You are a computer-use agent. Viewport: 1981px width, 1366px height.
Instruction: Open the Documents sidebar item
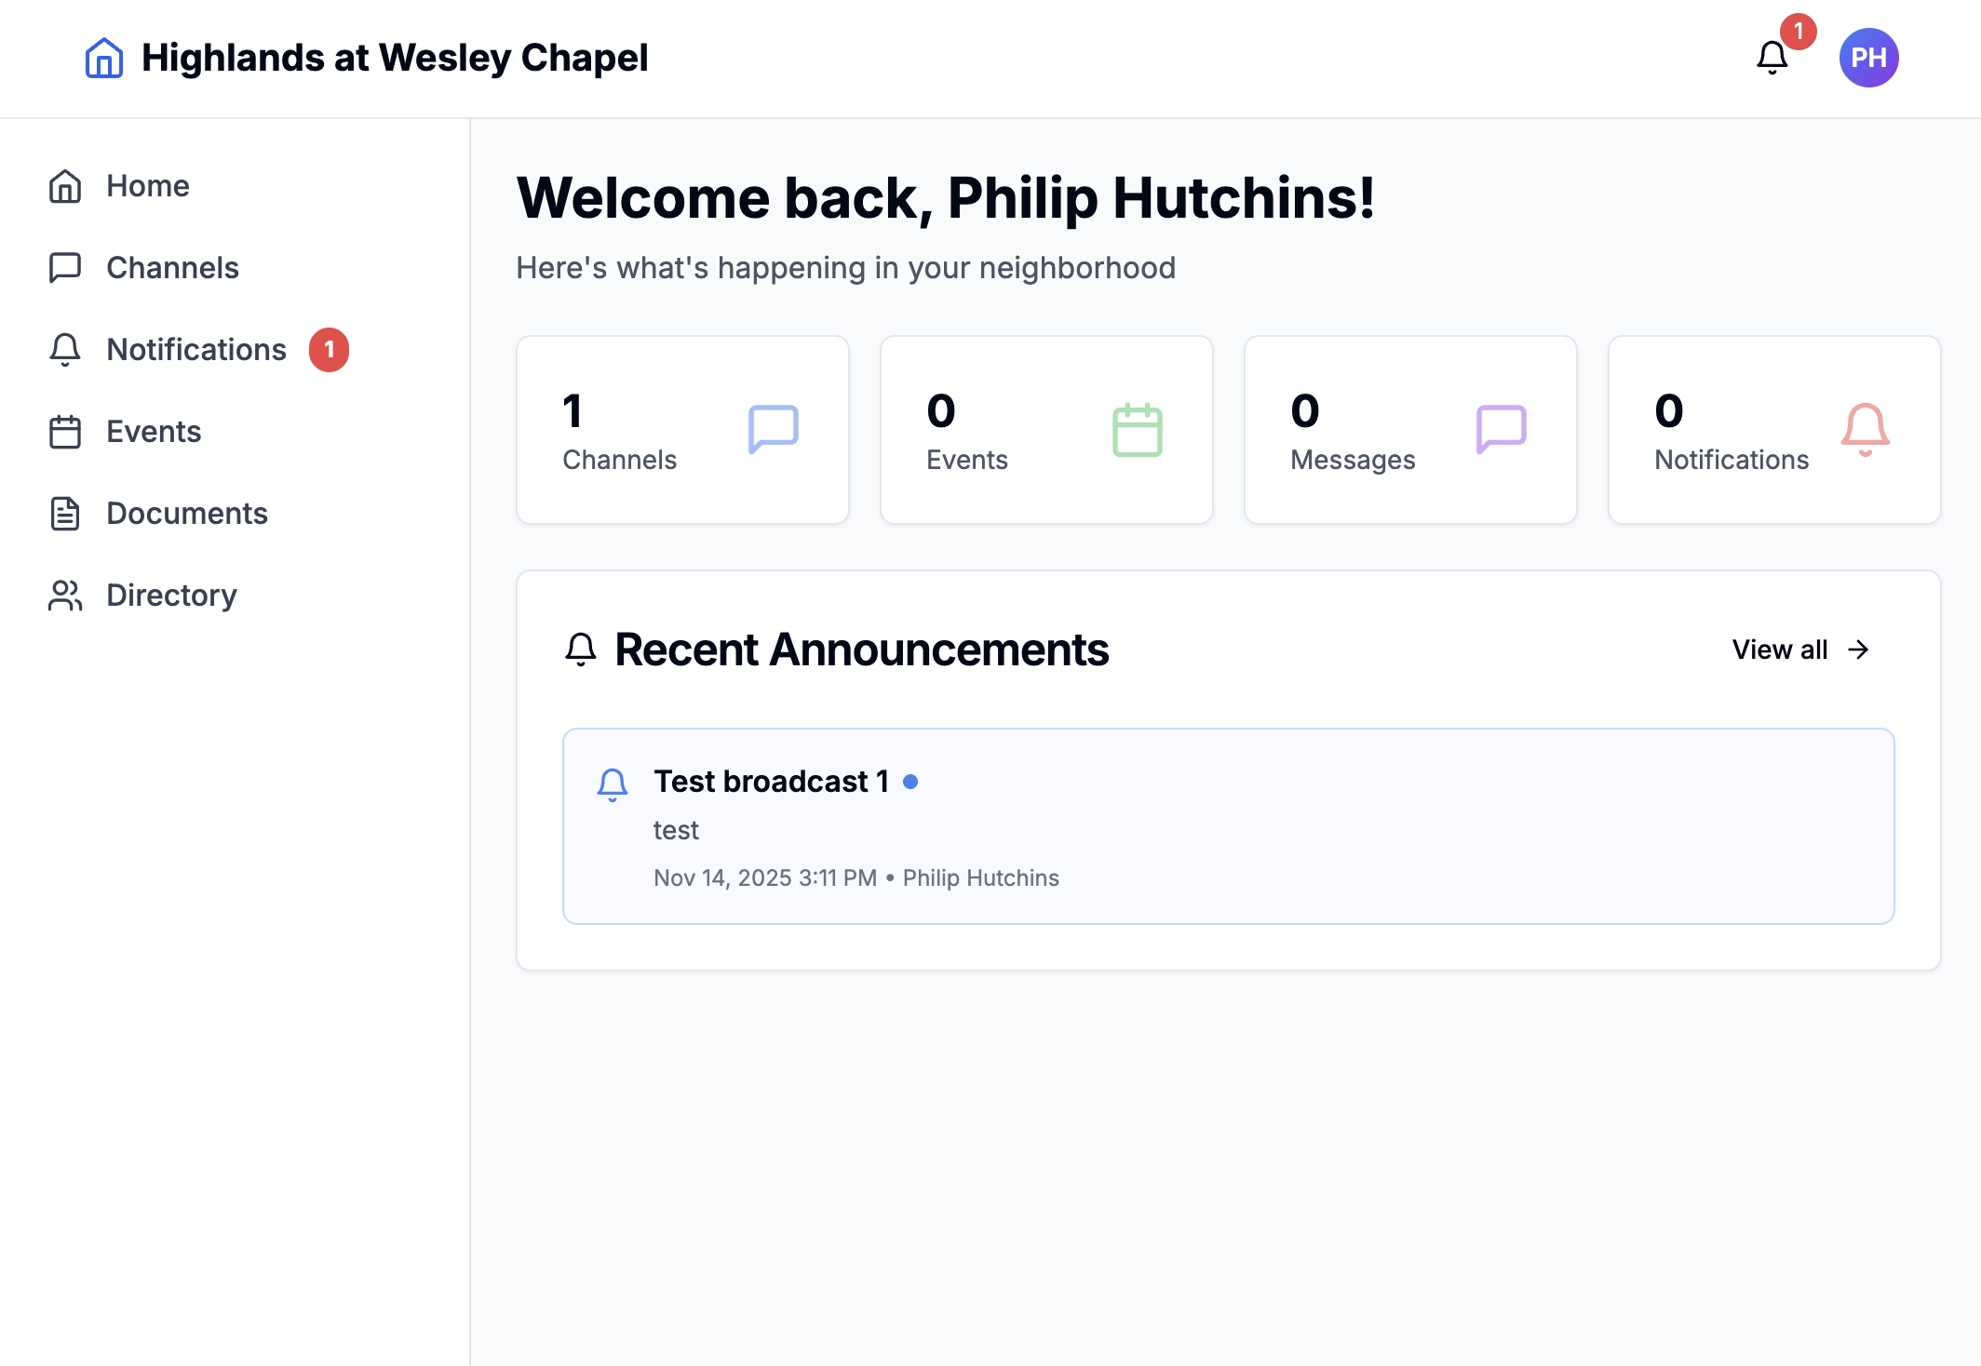coord(186,514)
